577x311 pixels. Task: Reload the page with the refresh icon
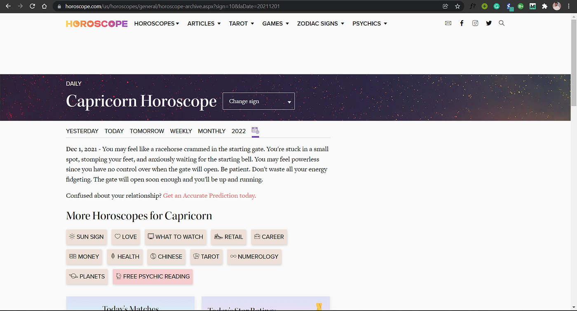32,6
